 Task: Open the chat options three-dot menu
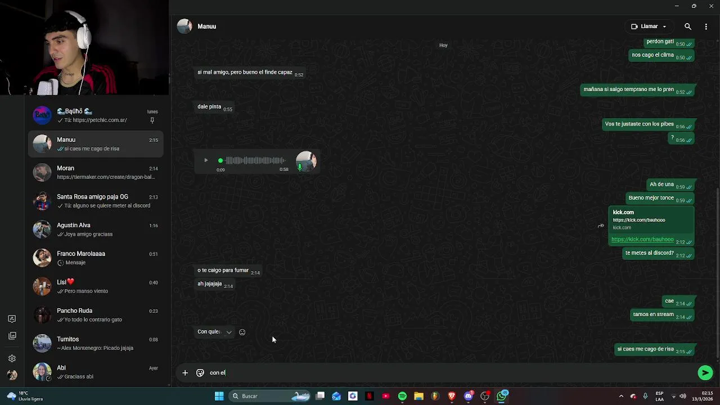point(706,26)
